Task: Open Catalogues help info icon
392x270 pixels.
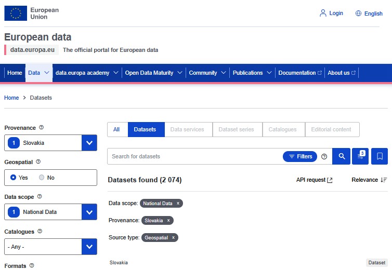Action: (40, 231)
